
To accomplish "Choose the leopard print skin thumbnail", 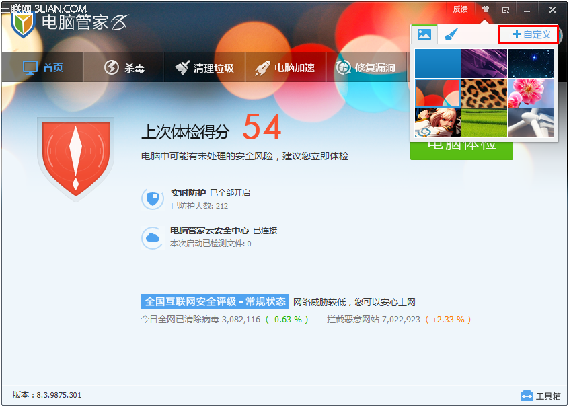I will 483,91.
